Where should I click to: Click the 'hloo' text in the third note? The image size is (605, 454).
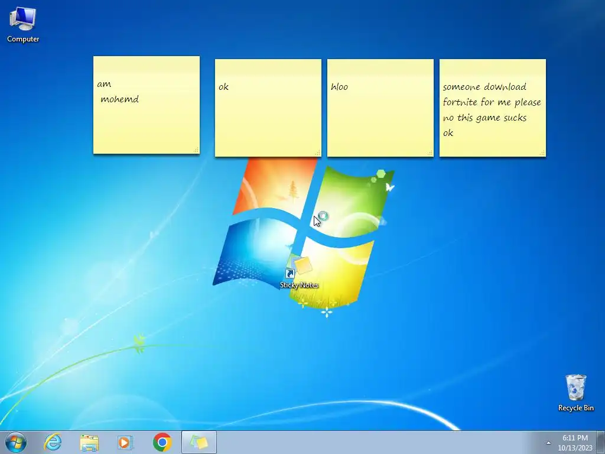tap(339, 87)
